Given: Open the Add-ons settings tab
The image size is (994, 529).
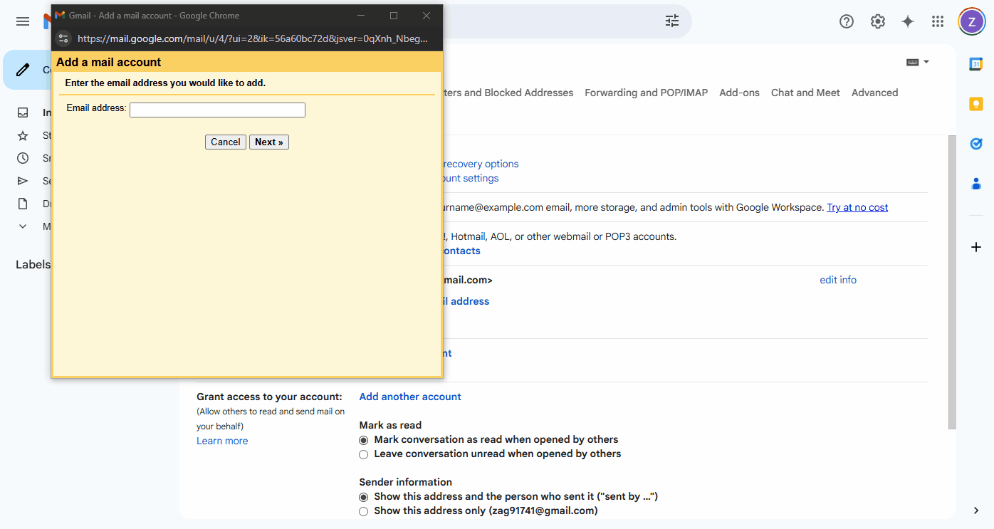Looking at the screenshot, I should [x=739, y=93].
